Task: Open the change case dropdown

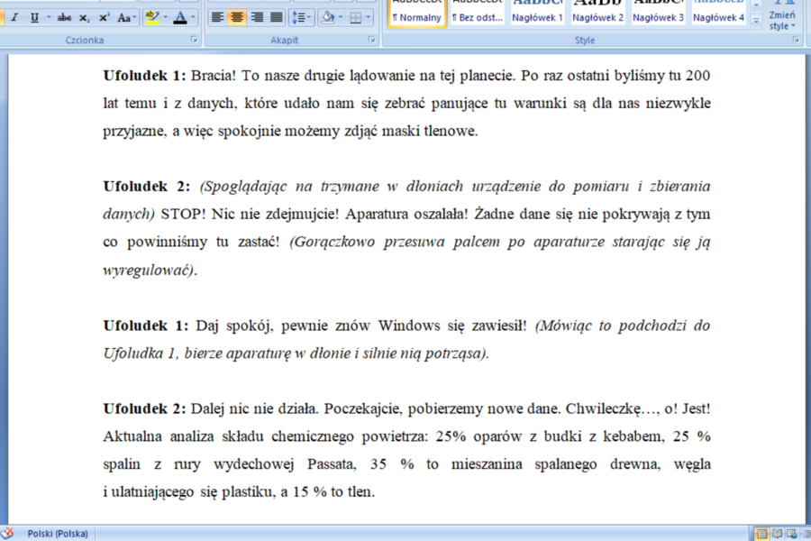Action: (x=127, y=17)
